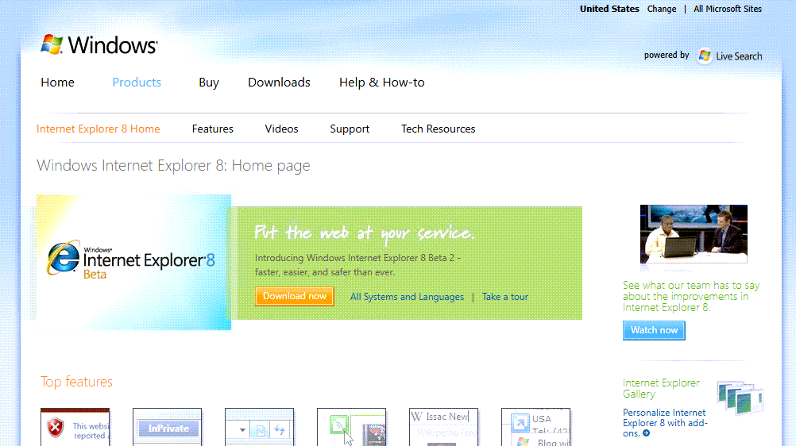Open the USA accelerators feature thumbnail

(x=535, y=427)
